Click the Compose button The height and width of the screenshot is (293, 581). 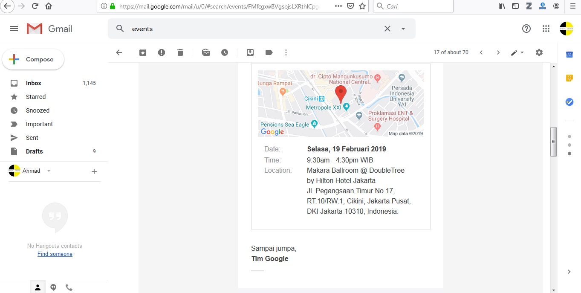click(33, 59)
